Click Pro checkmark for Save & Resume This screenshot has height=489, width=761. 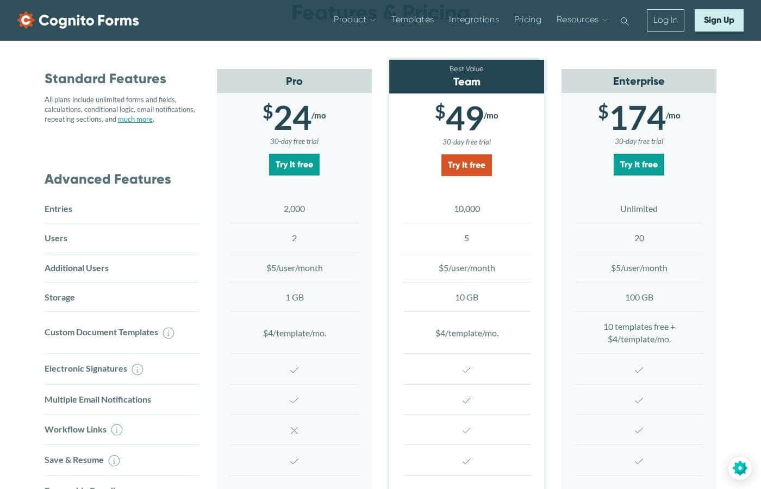pyautogui.click(x=294, y=461)
